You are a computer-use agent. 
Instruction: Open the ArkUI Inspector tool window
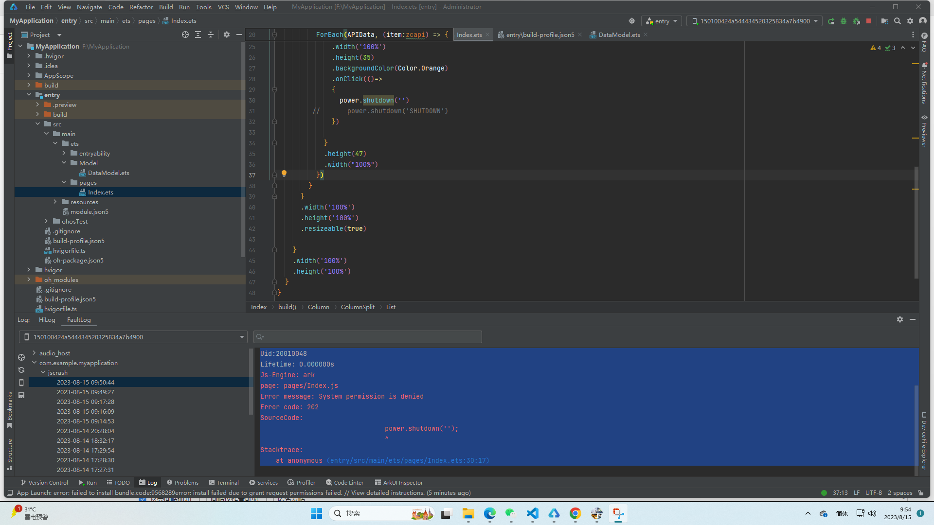coord(398,482)
